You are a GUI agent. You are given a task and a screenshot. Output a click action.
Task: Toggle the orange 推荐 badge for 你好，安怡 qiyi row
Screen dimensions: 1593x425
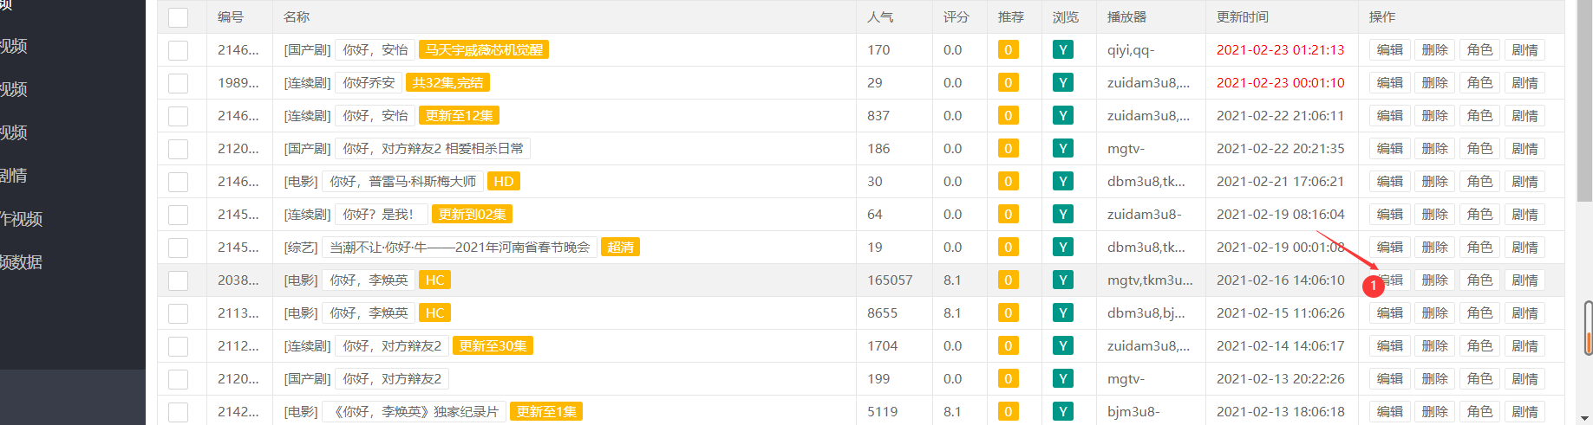1008,50
